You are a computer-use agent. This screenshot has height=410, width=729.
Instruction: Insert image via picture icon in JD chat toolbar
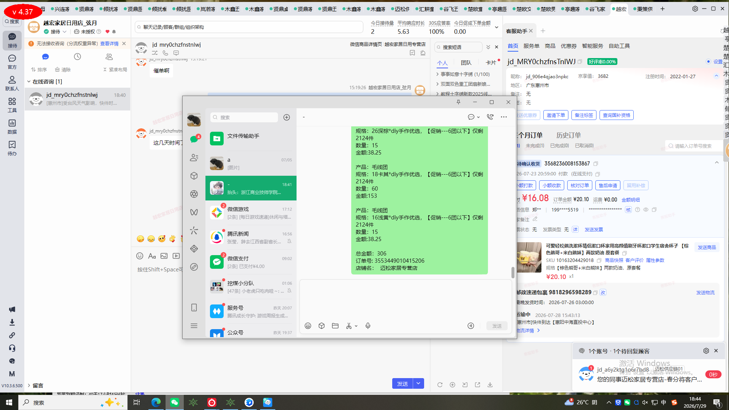coord(164,256)
